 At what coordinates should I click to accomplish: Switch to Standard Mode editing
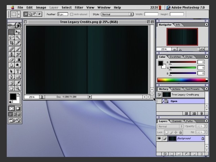[x=11, y=109]
